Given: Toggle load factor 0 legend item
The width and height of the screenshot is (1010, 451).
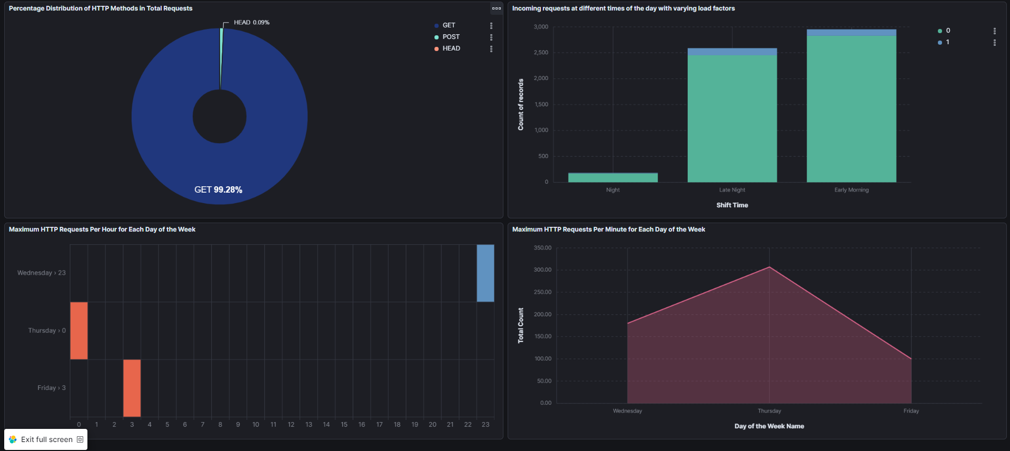Looking at the screenshot, I should point(948,31).
